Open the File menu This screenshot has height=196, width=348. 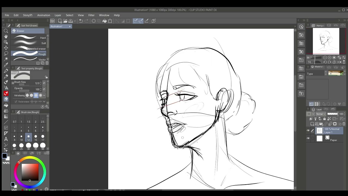7,15
